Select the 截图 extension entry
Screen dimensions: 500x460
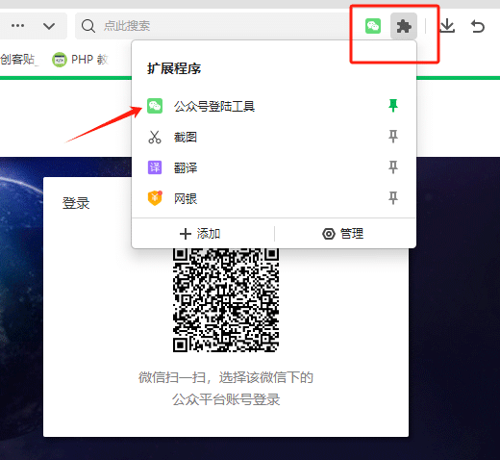[x=274, y=137]
